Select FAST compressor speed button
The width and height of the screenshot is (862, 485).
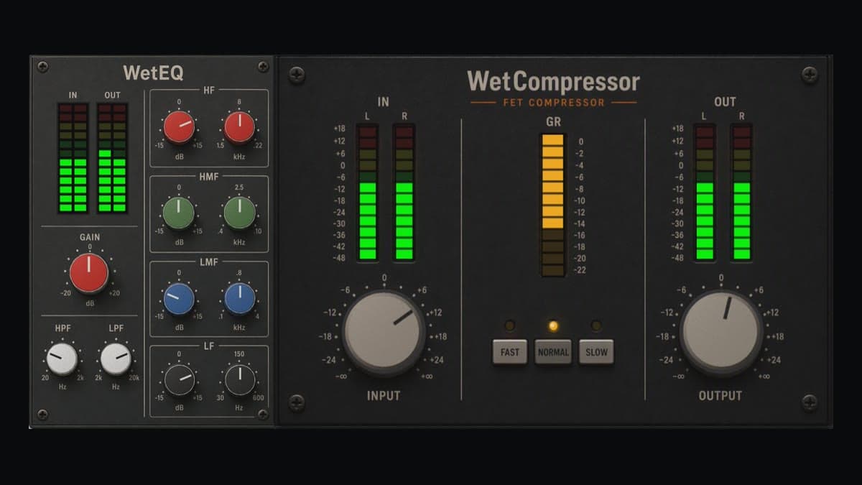(509, 352)
